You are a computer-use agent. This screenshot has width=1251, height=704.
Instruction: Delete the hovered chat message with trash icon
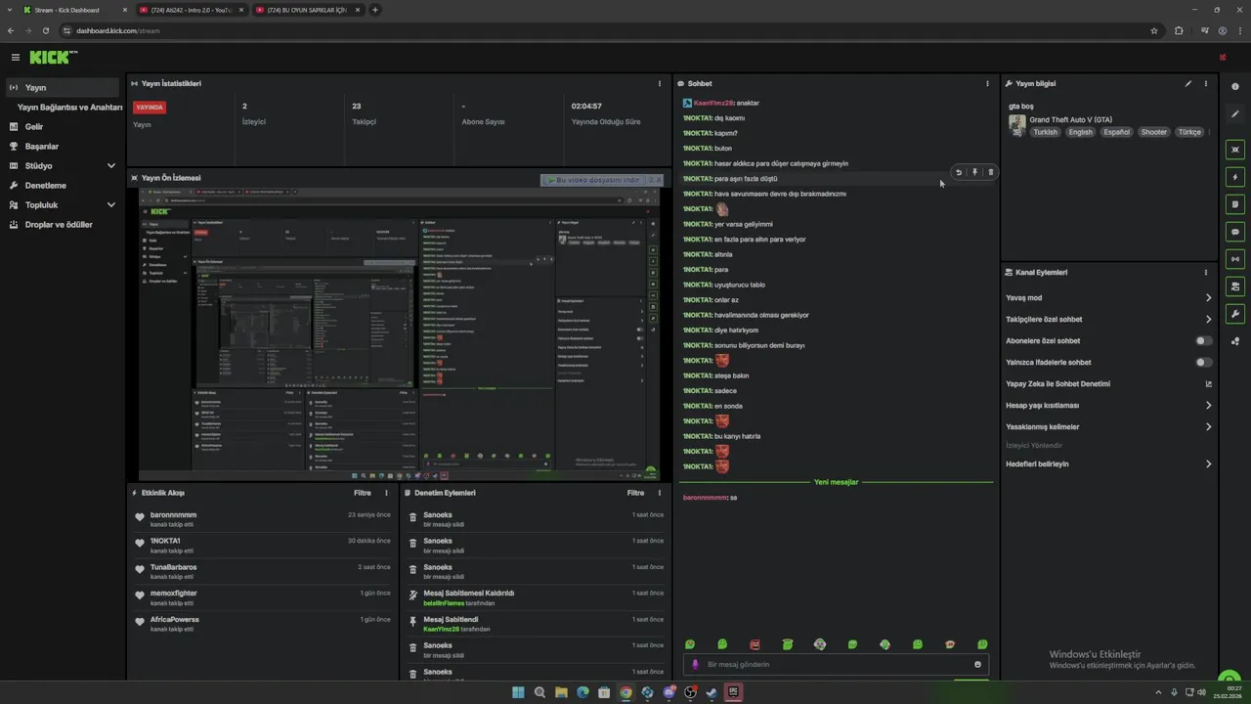pyautogui.click(x=990, y=172)
